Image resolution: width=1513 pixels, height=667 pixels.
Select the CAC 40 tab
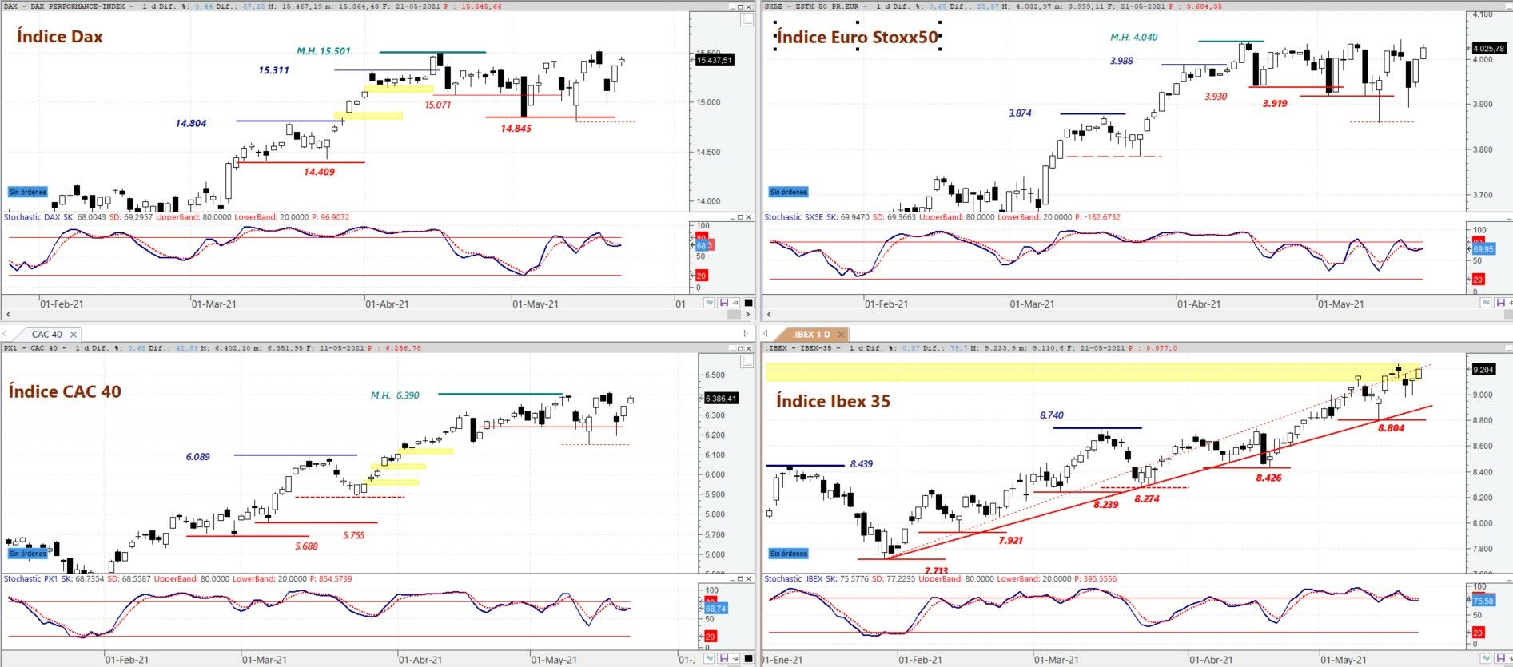[x=46, y=335]
